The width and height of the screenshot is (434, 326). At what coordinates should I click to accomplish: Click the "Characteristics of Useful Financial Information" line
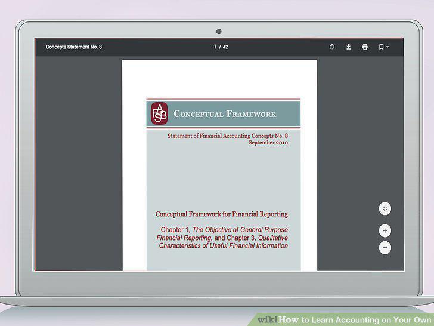coord(224,245)
